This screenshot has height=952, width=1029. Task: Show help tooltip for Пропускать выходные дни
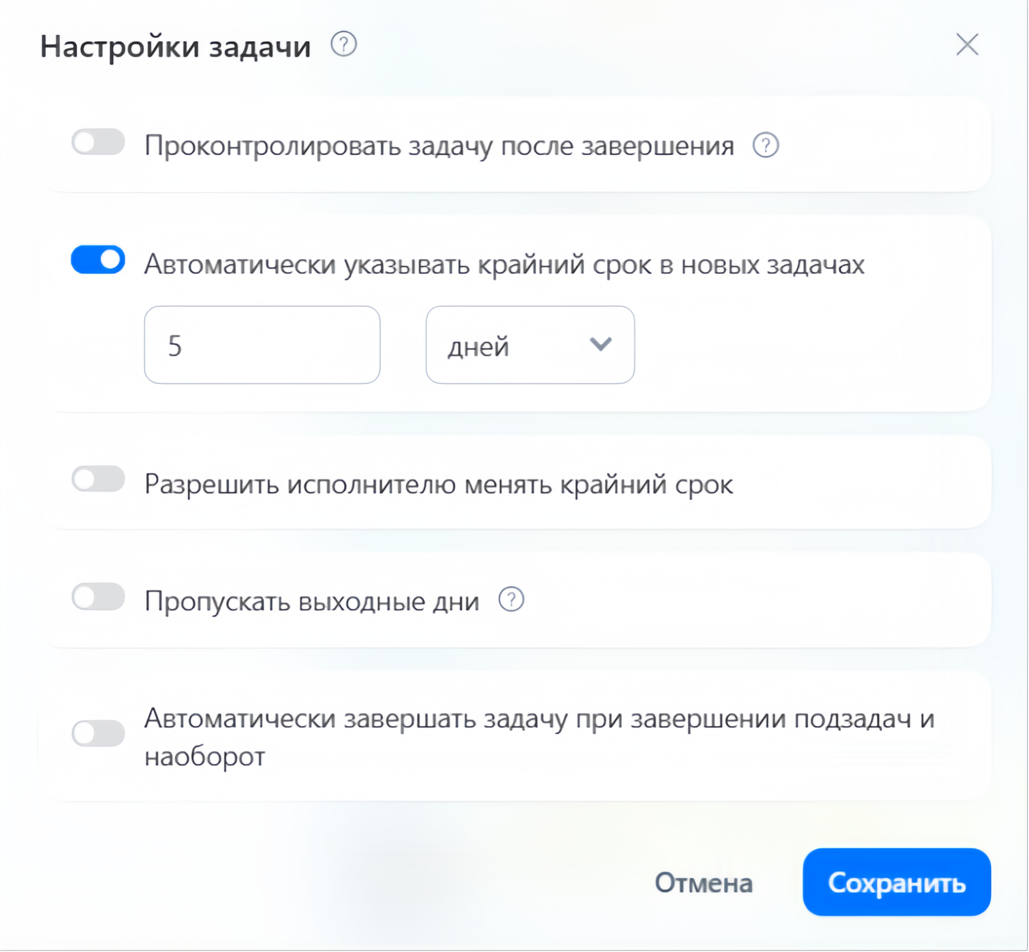pos(511,599)
